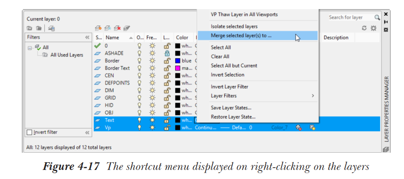Screen dimensions: 404x179
Task: Open Layer States Manager icon
Action: point(51,28)
